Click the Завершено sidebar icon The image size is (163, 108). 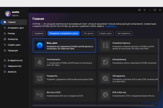5,66
